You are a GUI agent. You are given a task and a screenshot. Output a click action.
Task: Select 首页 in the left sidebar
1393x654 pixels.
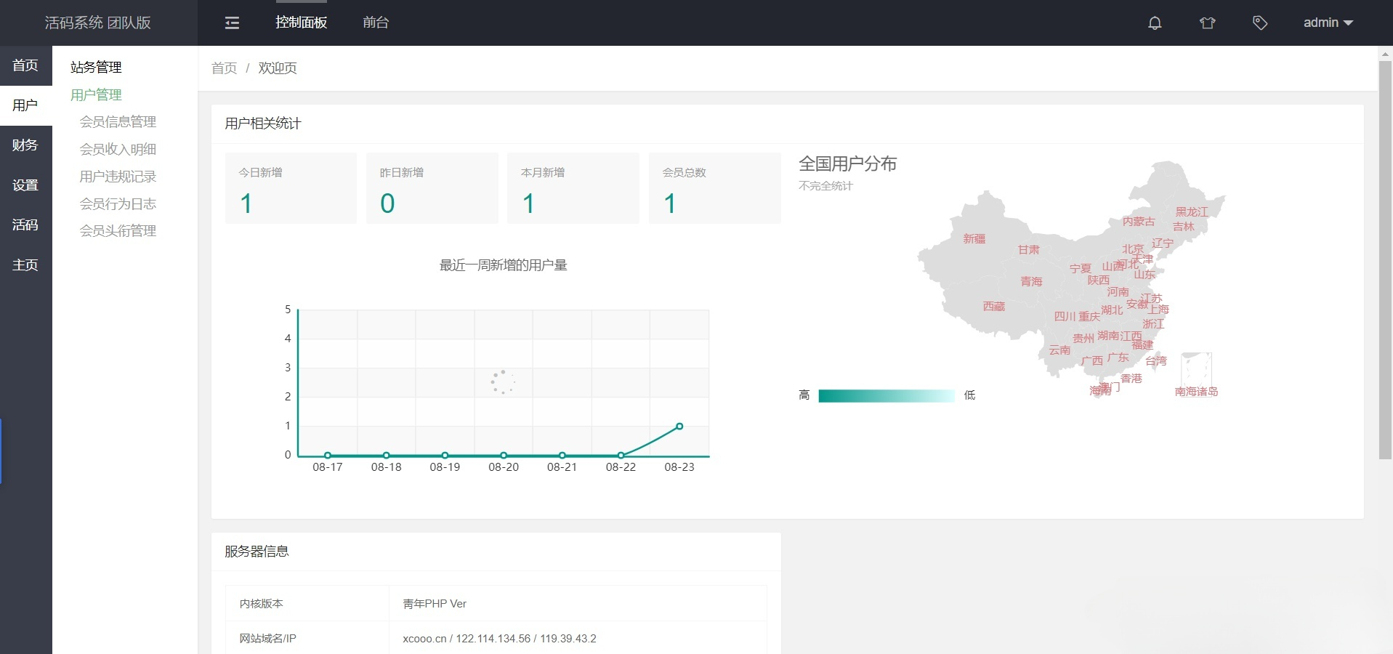25,65
